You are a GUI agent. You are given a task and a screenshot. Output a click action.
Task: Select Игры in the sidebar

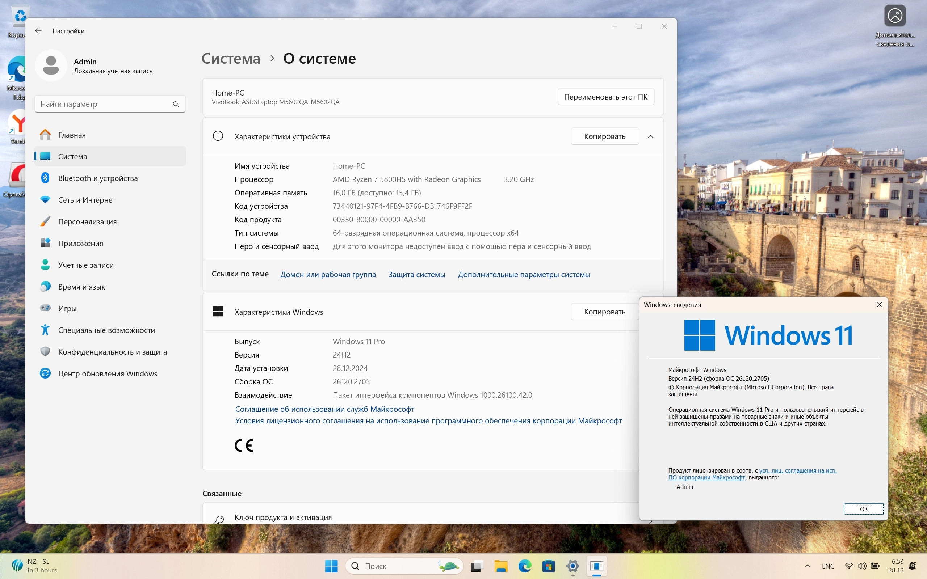[67, 308]
